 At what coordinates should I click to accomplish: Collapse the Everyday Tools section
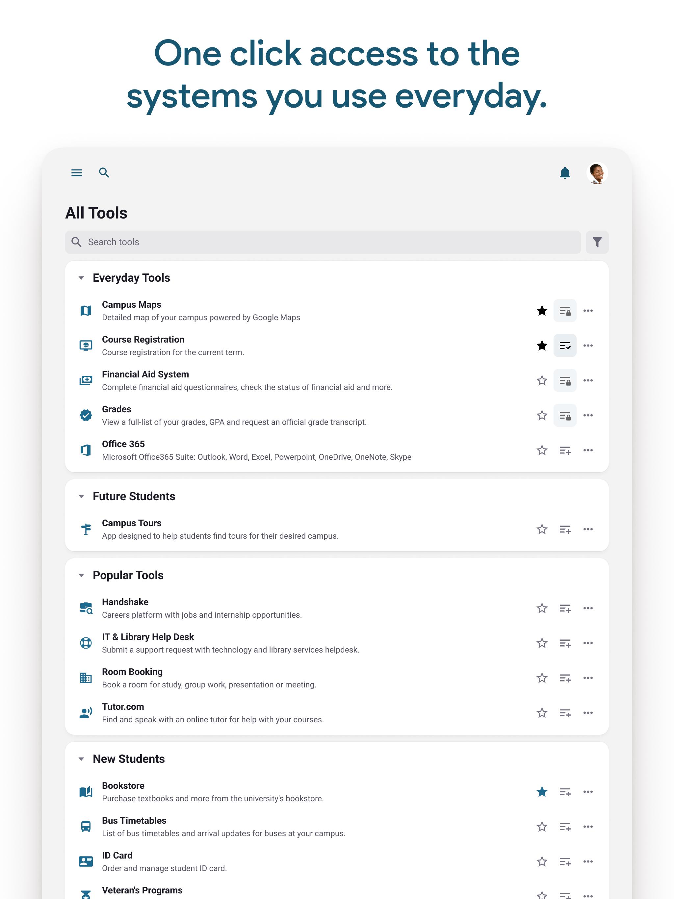tap(81, 278)
